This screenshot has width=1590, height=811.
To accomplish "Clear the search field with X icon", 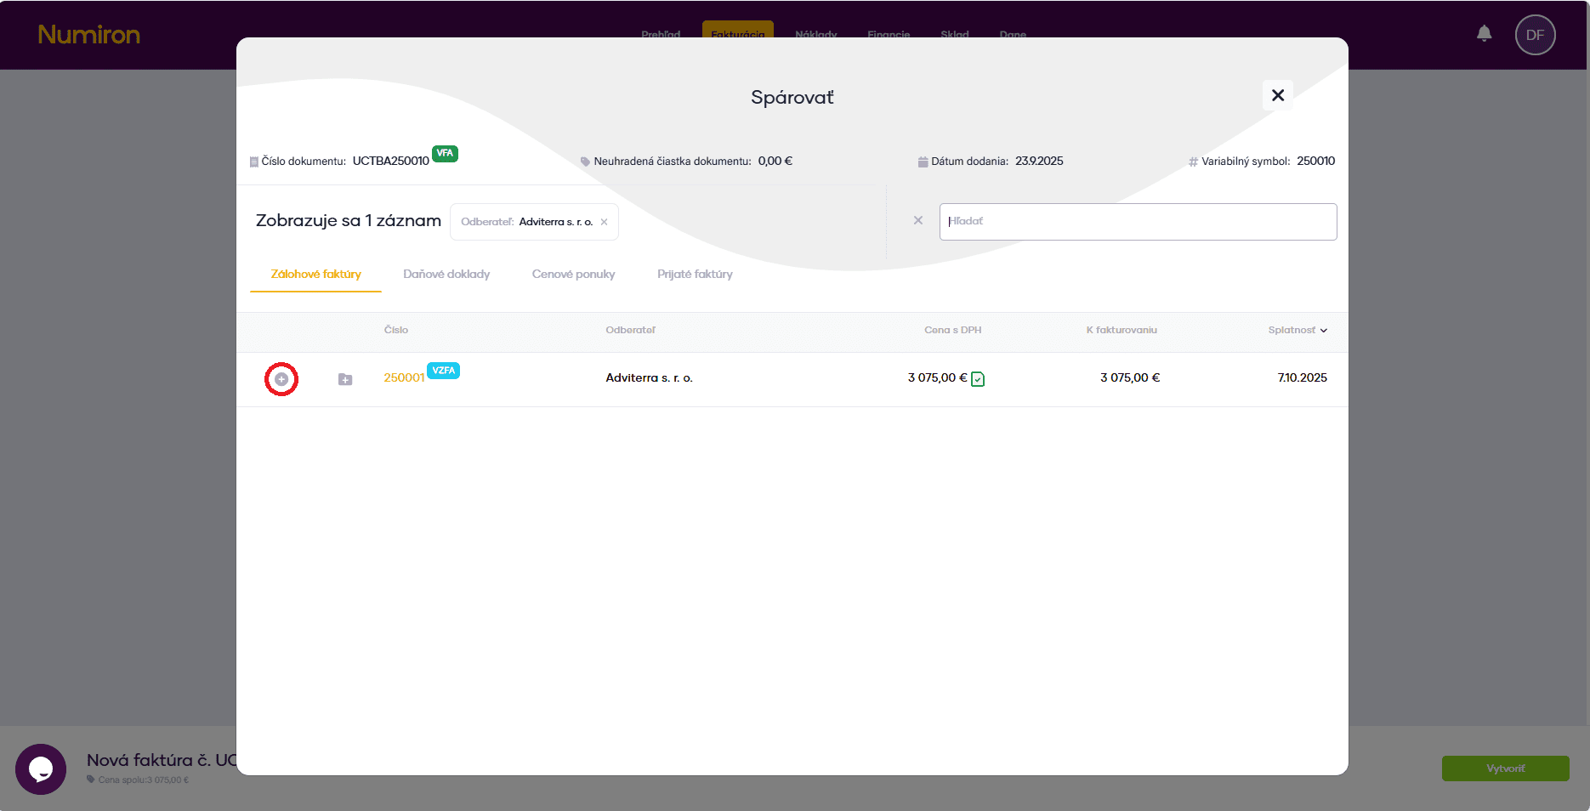I will [x=918, y=221].
